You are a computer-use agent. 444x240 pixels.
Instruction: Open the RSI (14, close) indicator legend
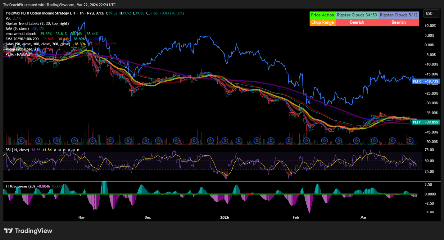pos(17,150)
